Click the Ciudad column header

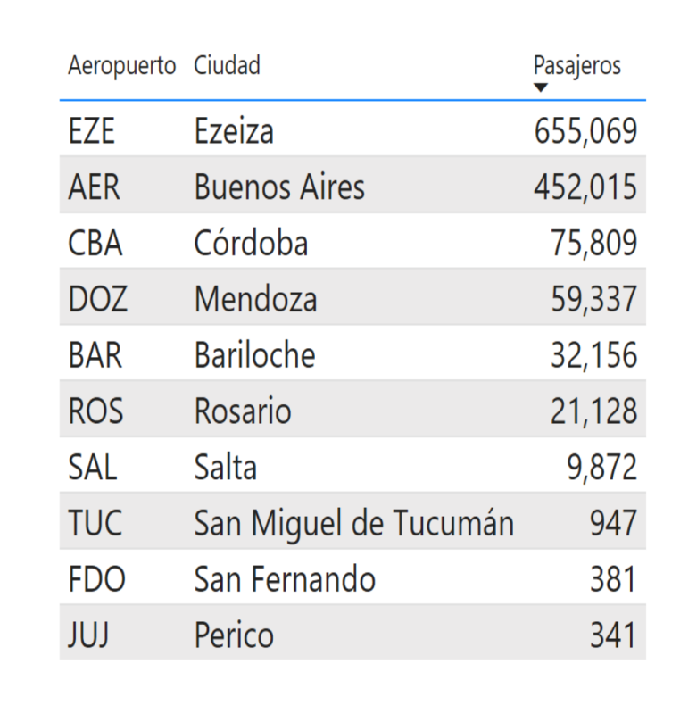227,66
